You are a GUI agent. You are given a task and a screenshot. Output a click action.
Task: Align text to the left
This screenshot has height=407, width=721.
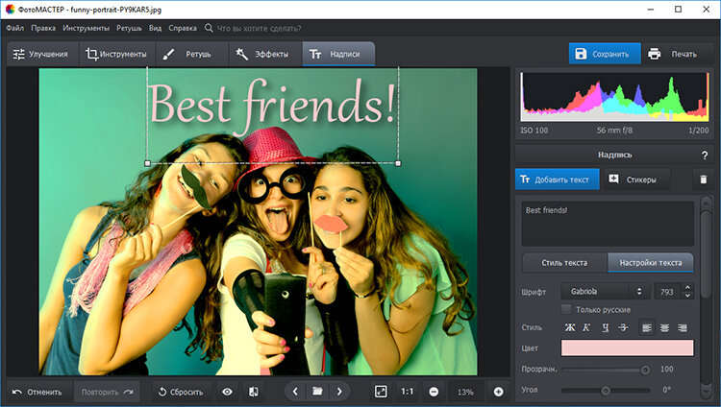point(647,327)
